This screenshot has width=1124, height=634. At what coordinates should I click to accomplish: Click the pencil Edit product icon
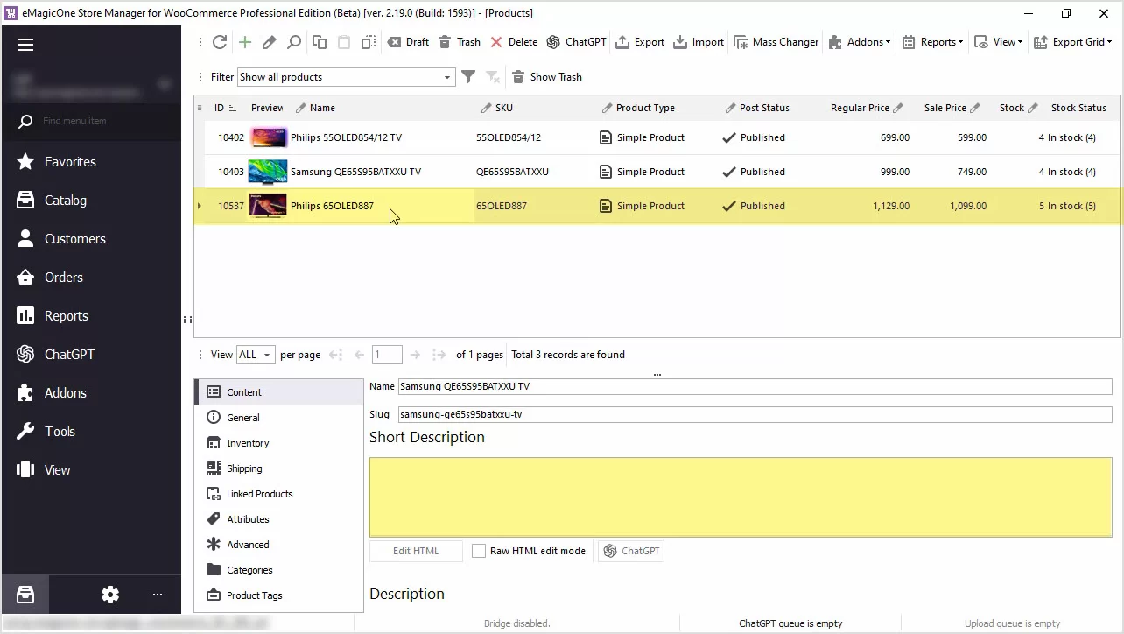tap(270, 42)
